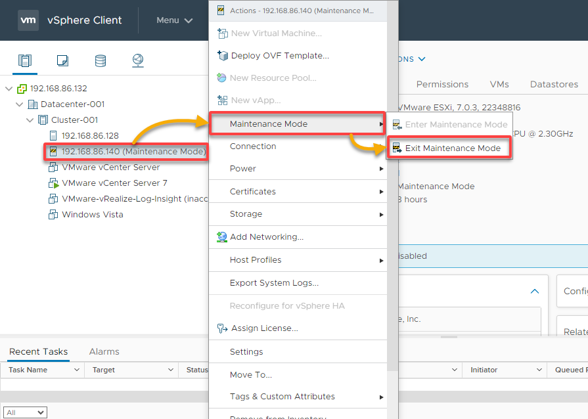
Task: Click the Add Networking globe icon
Action: [222, 237]
